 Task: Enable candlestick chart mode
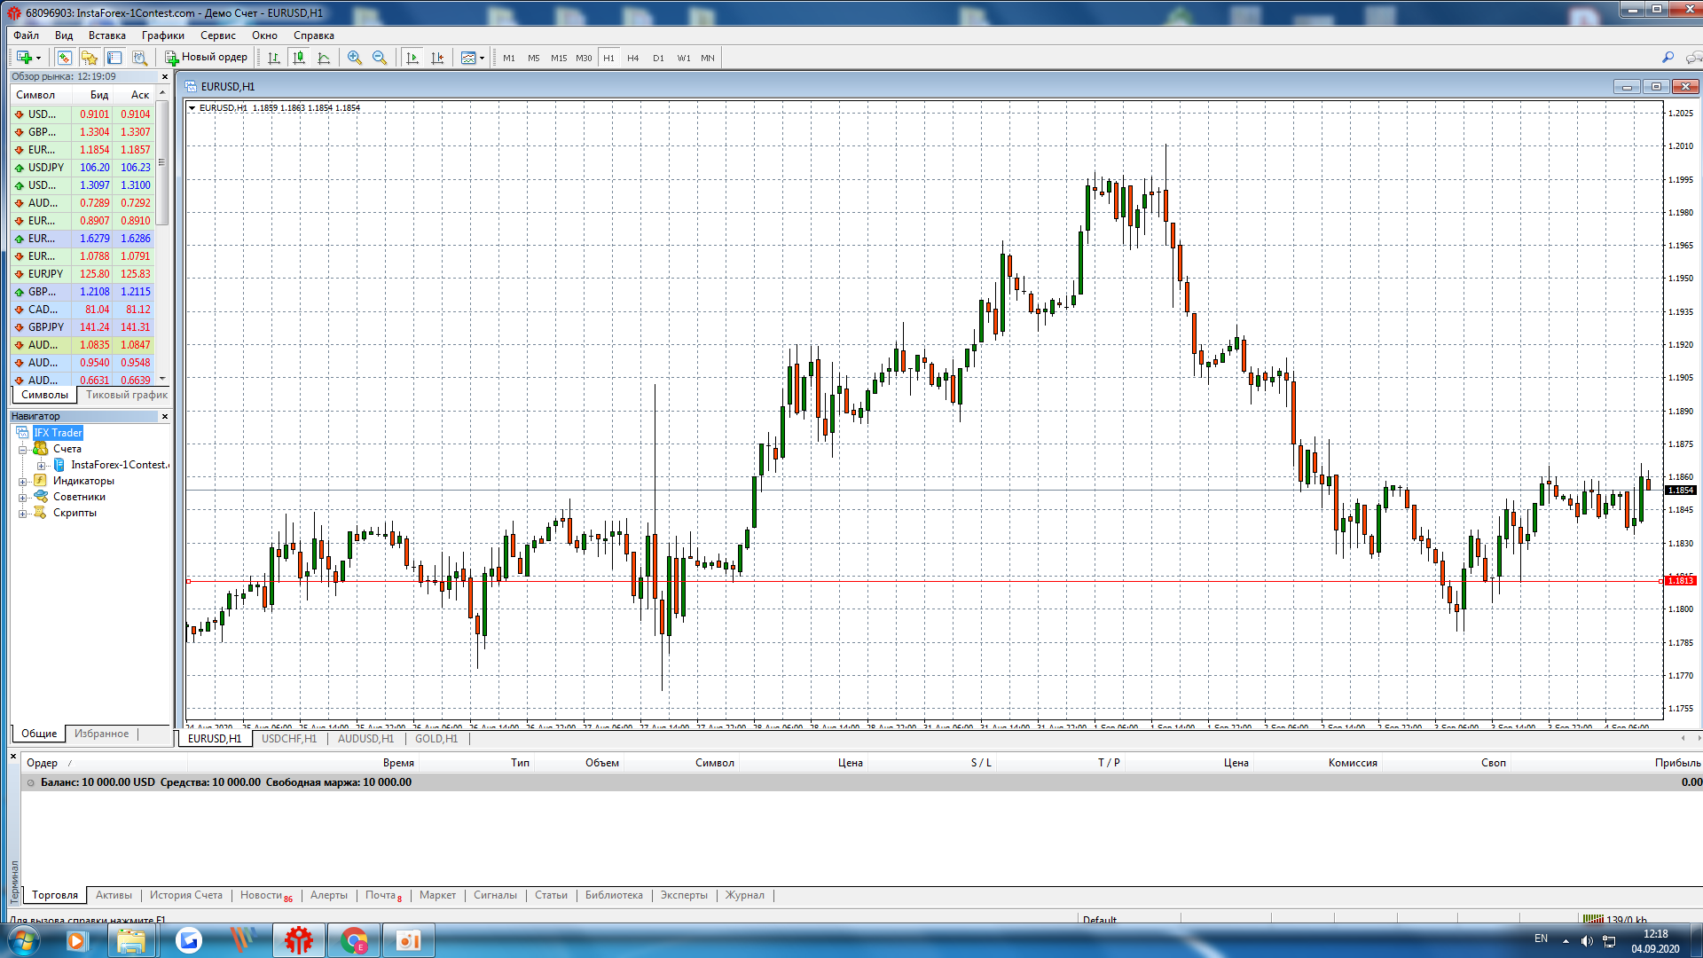(x=299, y=58)
